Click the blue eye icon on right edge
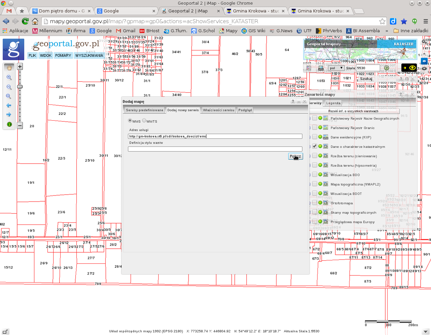 424,61
